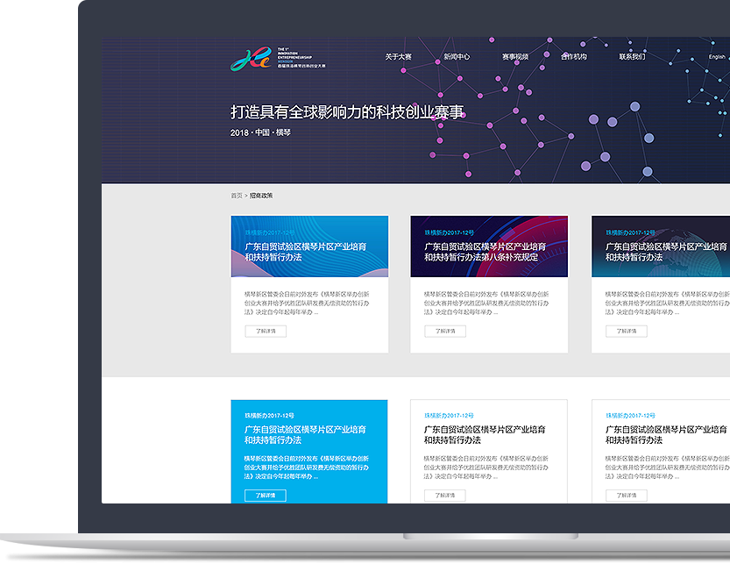The width and height of the screenshot is (730, 564).
Task: Select 赛事视频 from the navigation bar
Action: coord(515,57)
